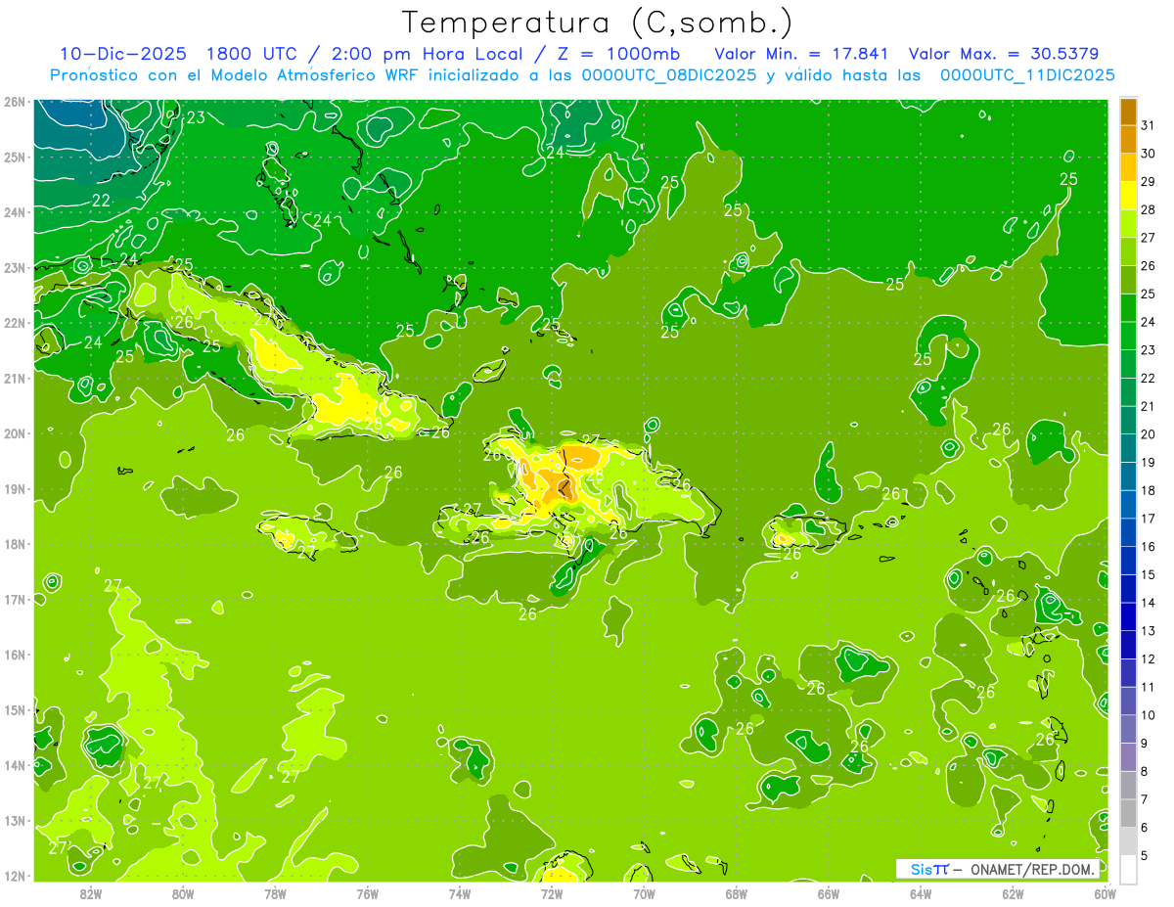Select the orange swatch between 30 and 31
Viewport: 1174px width, 907px height.
pos(1128,138)
